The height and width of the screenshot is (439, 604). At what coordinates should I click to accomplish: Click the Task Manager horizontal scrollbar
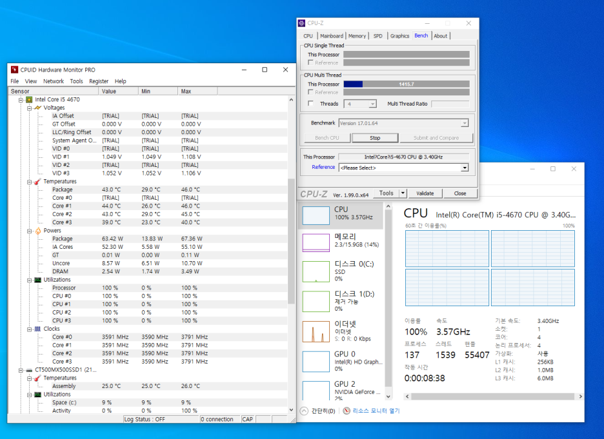[492, 396]
